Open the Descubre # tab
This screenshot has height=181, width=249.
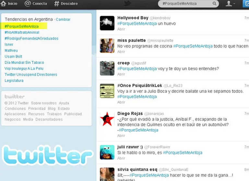[x=66, y=4]
